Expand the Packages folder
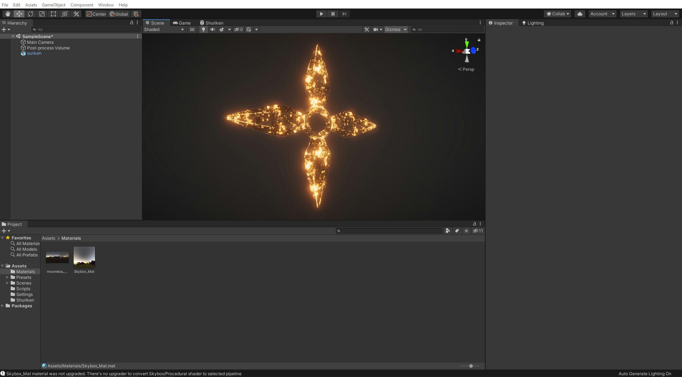The width and height of the screenshot is (682, 377). (x=2, y=306)
